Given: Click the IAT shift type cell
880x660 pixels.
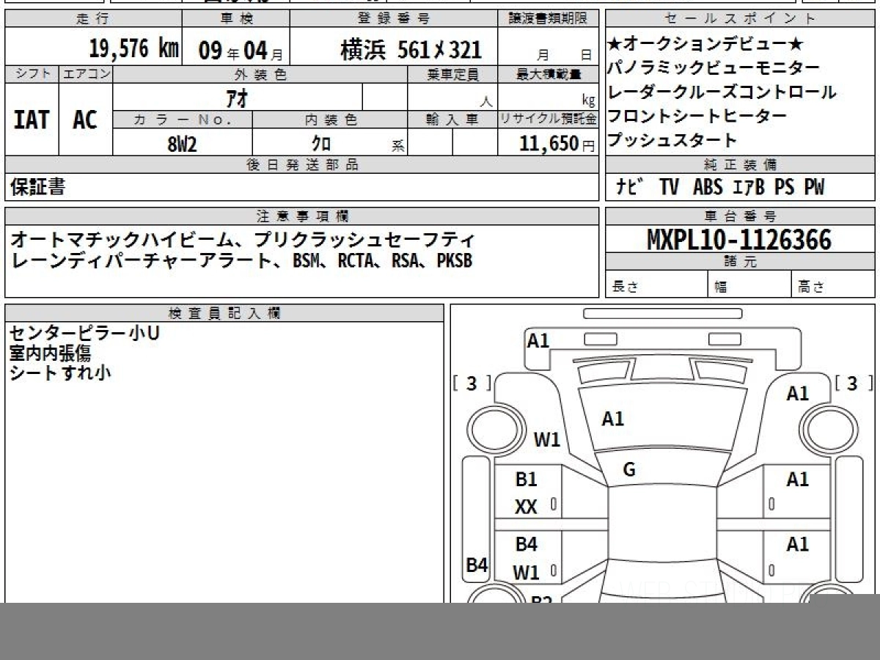Looking at the screenshot, I should click(x=32, y=120).
